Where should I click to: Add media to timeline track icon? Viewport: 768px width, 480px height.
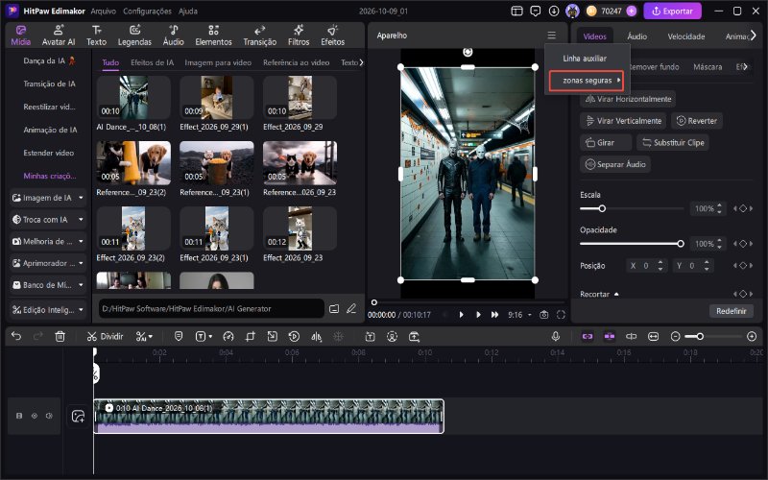click(x=78, y=416)
